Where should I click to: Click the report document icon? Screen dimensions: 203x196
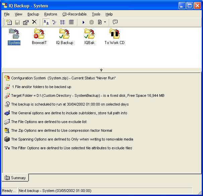100,22
